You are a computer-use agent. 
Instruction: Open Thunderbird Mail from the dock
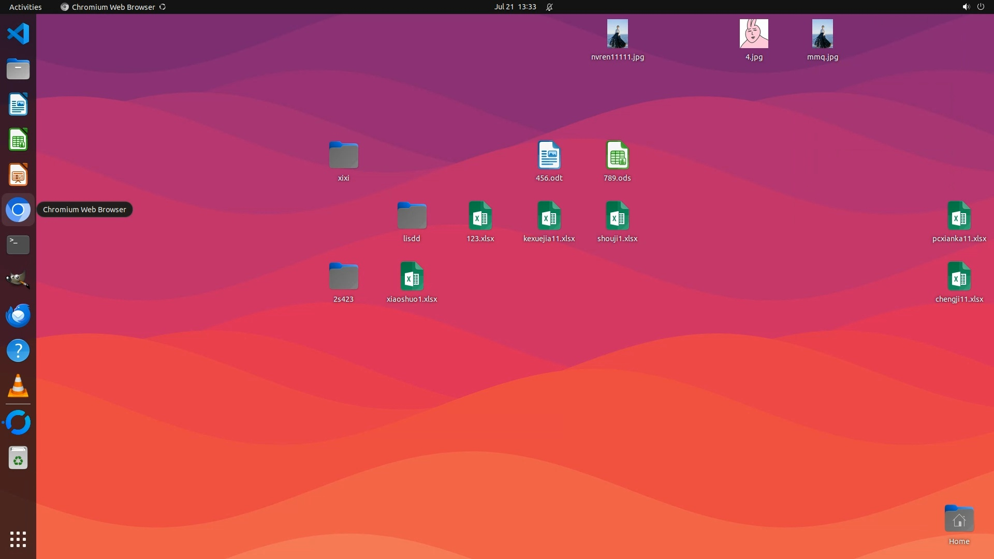tap(18, 315)
